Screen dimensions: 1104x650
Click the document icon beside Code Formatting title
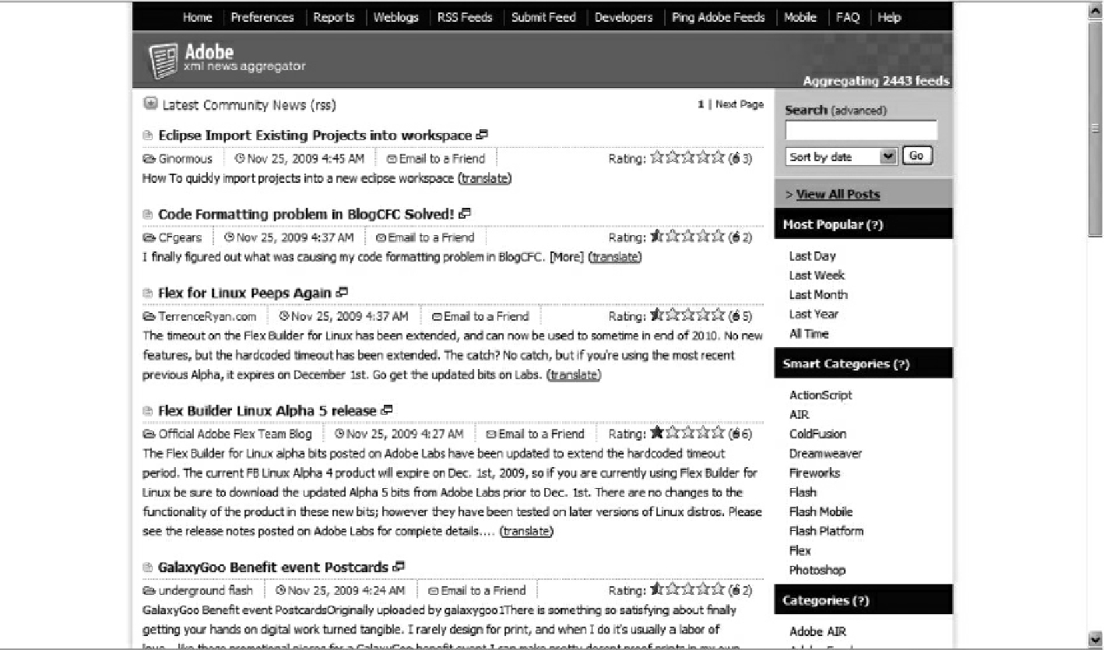click(148, 215)
